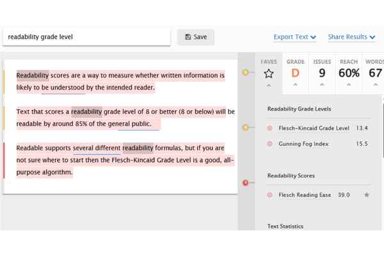
Task: Click the yellow marker beside the second paragraph
Action: pos(245,127)
